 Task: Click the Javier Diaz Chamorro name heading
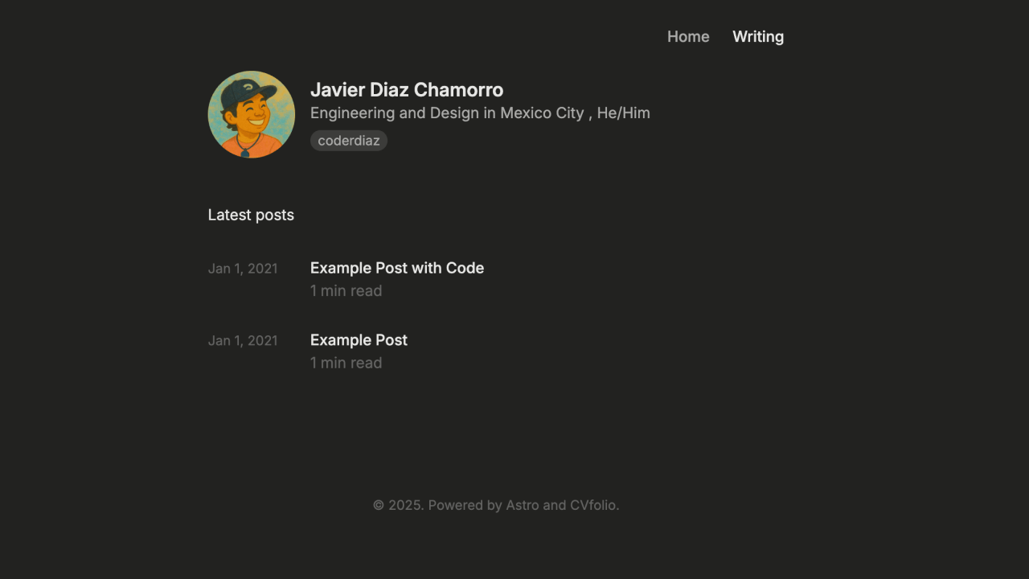click(x=406, y=90)
